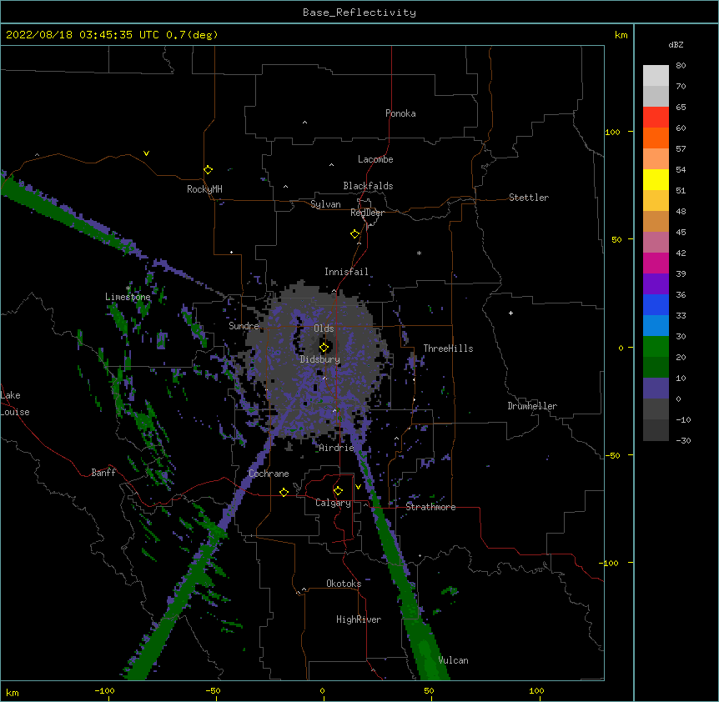Viewport: 719px width, 702px height.
Task: Click the Sundre label
Action: click(x=244, y=326)
